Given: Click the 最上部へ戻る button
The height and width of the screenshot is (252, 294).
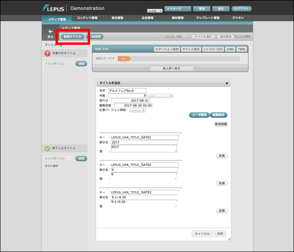Looking at the screenshot, I should point(171,68).
